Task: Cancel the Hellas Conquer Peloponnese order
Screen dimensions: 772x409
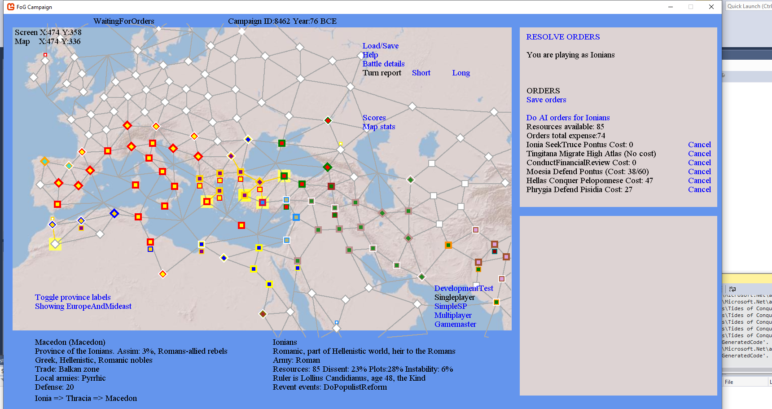Action: (699, 180)
